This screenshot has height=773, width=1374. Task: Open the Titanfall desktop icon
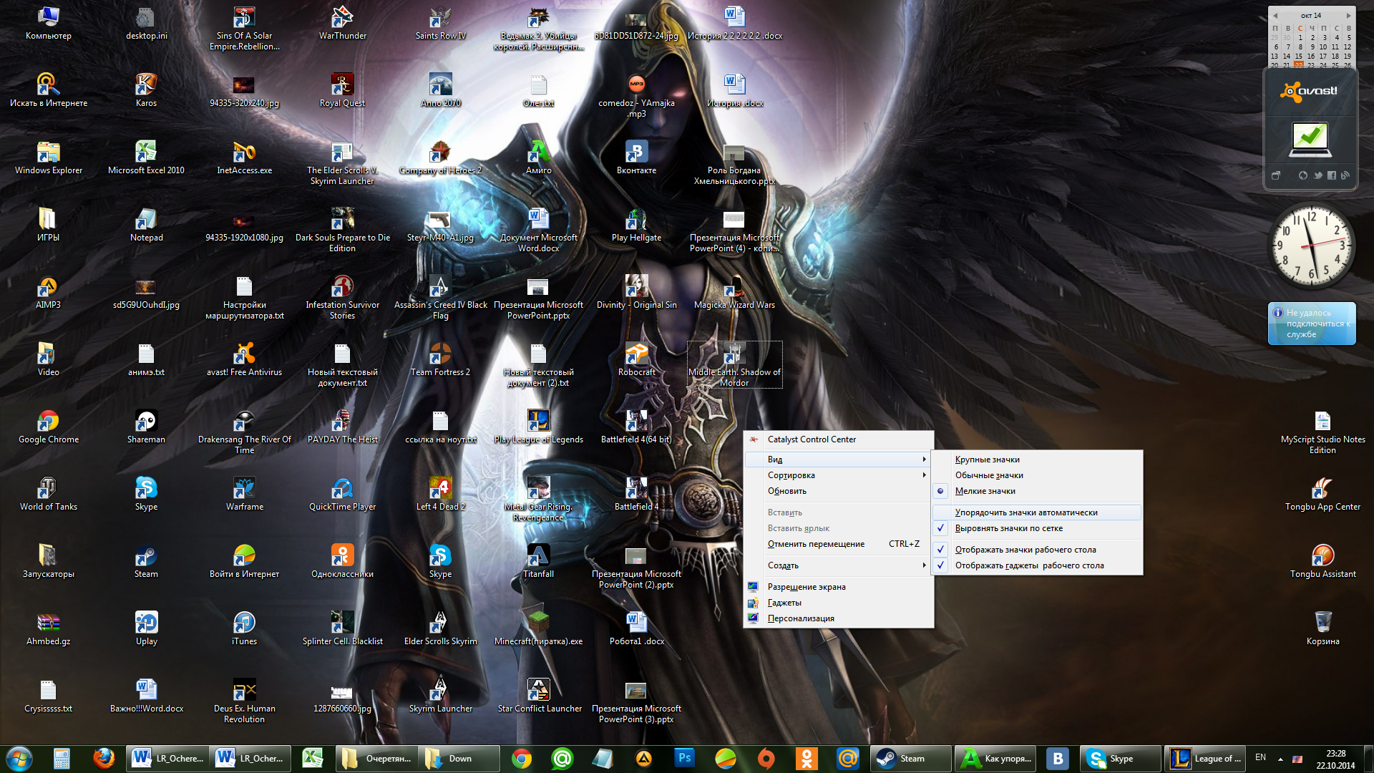coord(538,561)
